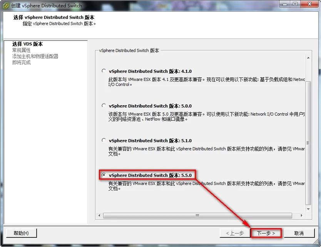Image resolution: width=321 pixels, height=247 pixels.
Task: Minimize the wizard window
Action: (x=285, y=4)
